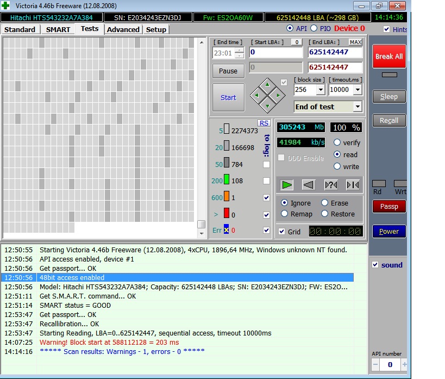Toggle the sound checkbox

(375, 265)
